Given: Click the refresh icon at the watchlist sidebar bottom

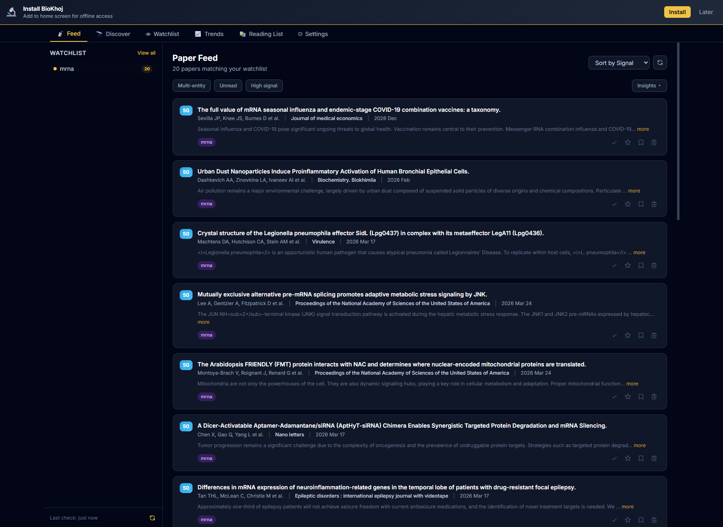Looking at the screenshot, I should pyautogui.click(x=152, y=517).
